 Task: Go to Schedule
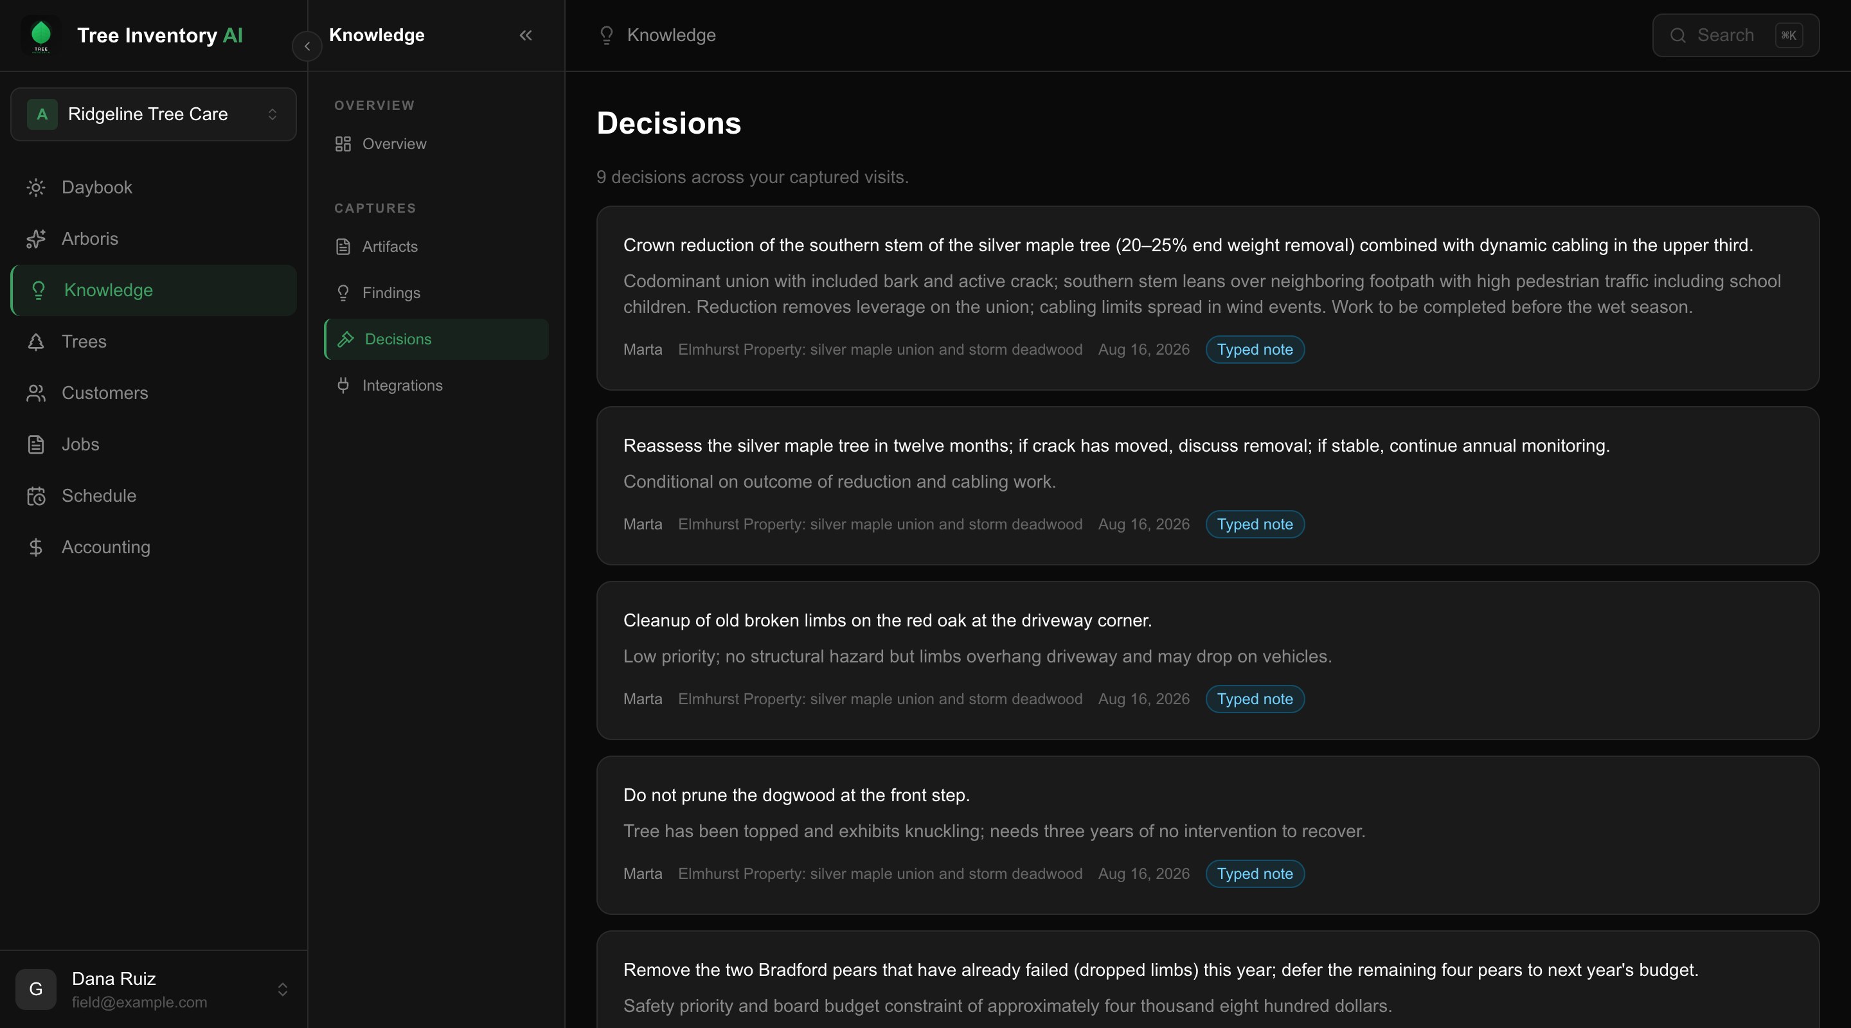pyautogui.click(x=154, y=495)
